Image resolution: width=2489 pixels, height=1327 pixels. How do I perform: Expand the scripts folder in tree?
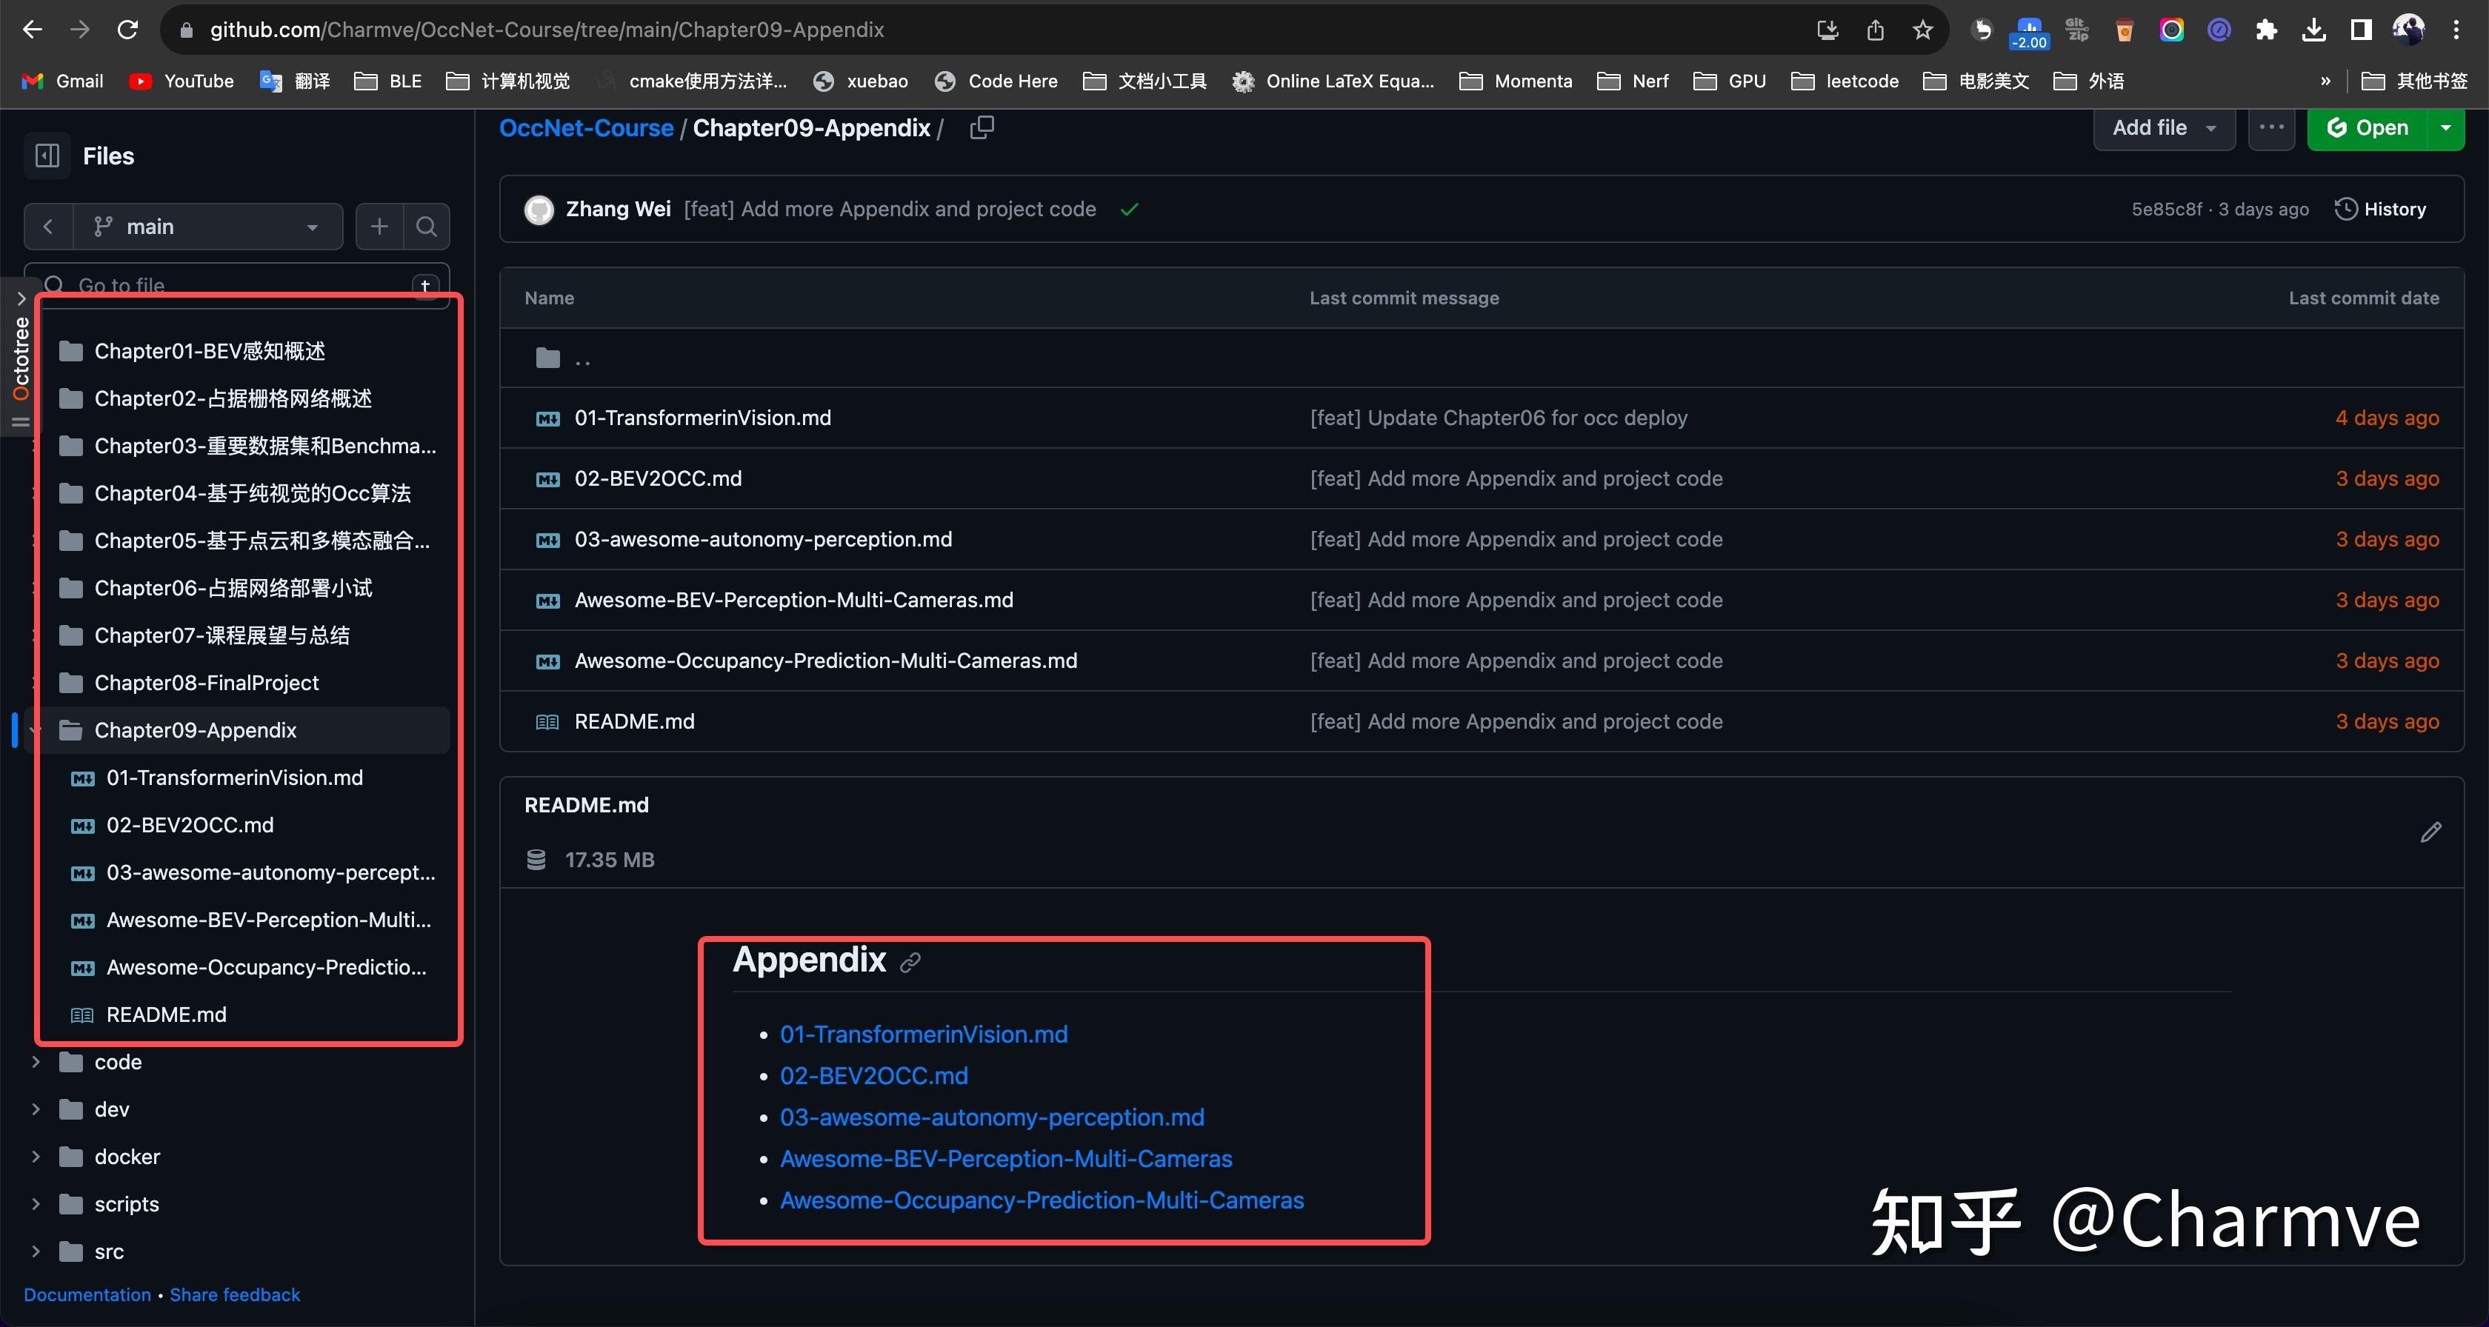click(36, 1204)
